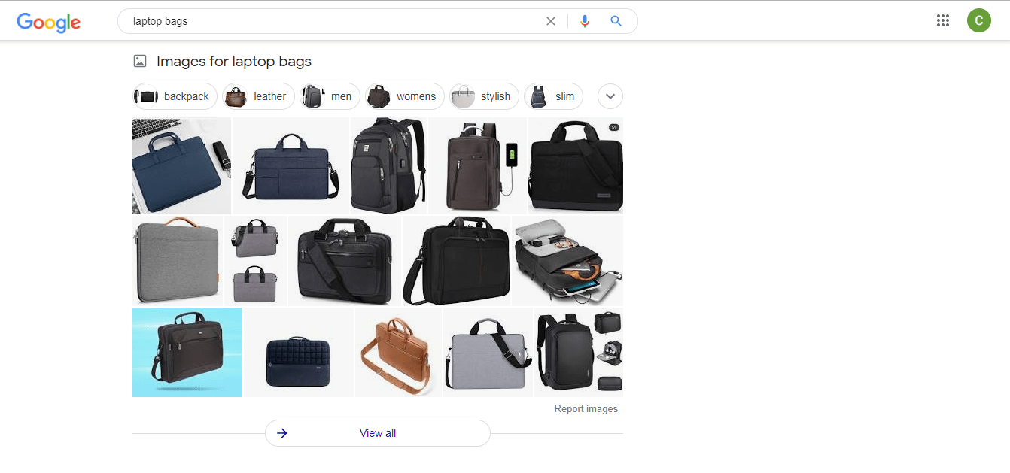Screen dimensions: 1010x473
Task: Open the brown backpack charging a phone image
Action: click(478, 165)
